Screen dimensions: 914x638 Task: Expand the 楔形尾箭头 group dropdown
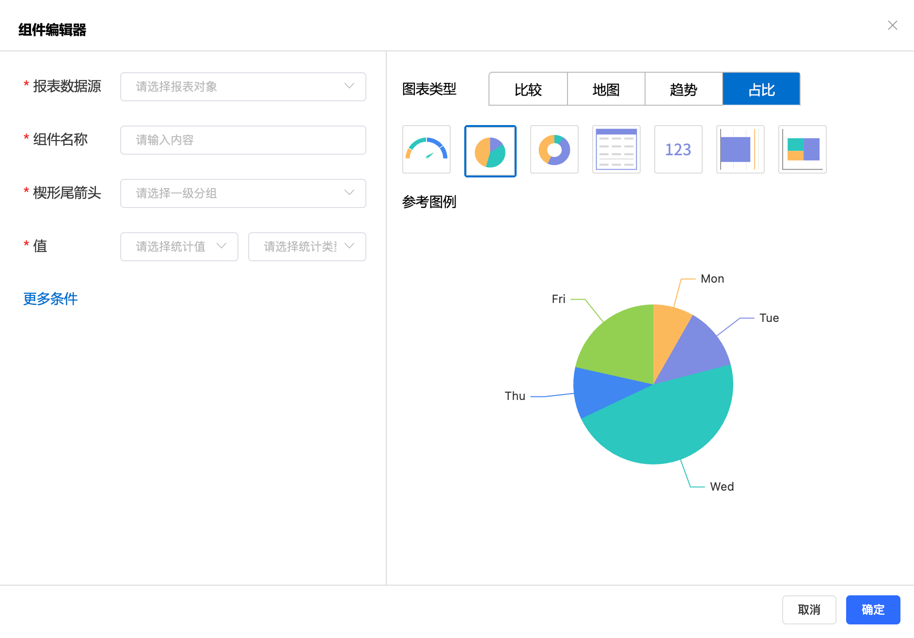pos(243,193)
